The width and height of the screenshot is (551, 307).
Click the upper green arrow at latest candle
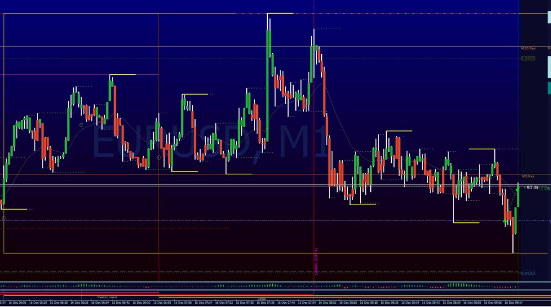pyautogui.click(x=517, y=189)
